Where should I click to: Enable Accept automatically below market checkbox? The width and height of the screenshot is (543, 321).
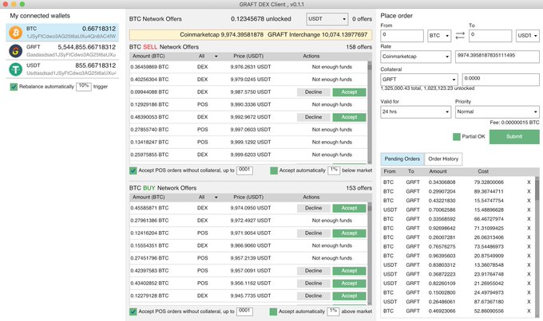tap(274, 170)
